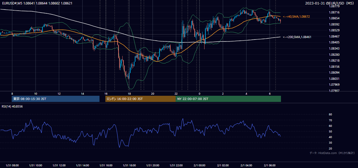
Task: Click the RSI(14) 40.8556 indicator label
Action: 12,106
